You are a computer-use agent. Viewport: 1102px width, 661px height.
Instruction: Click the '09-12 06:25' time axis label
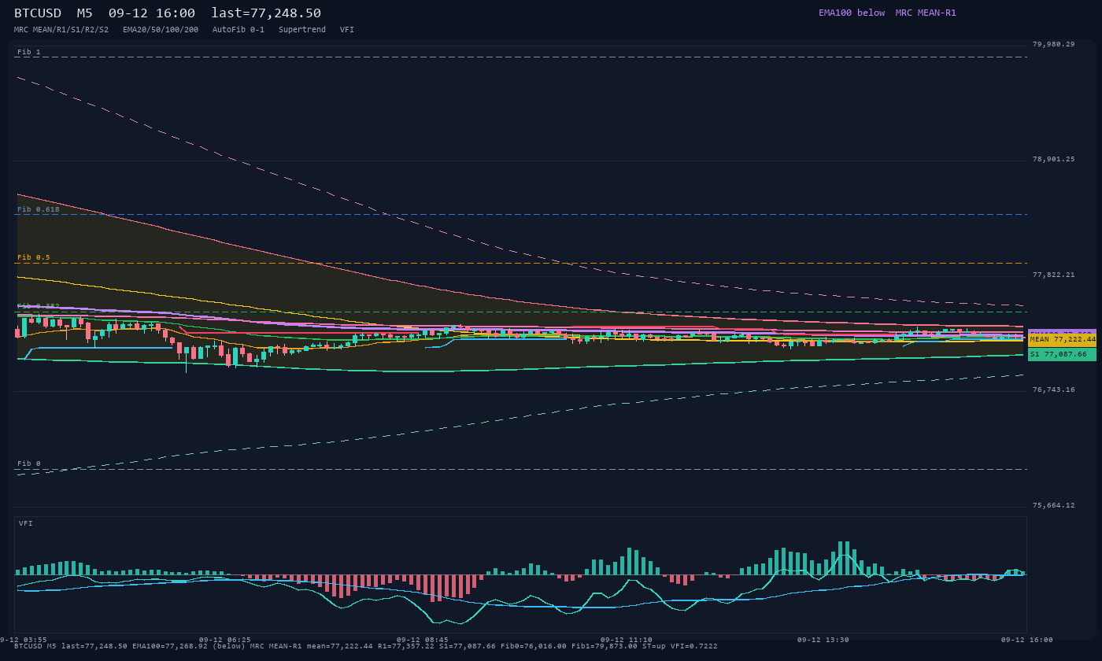tap(225, 640)
